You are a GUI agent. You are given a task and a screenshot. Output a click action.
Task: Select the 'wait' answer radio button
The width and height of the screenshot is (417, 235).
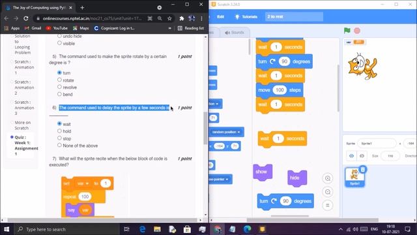(x=59, y=123)
